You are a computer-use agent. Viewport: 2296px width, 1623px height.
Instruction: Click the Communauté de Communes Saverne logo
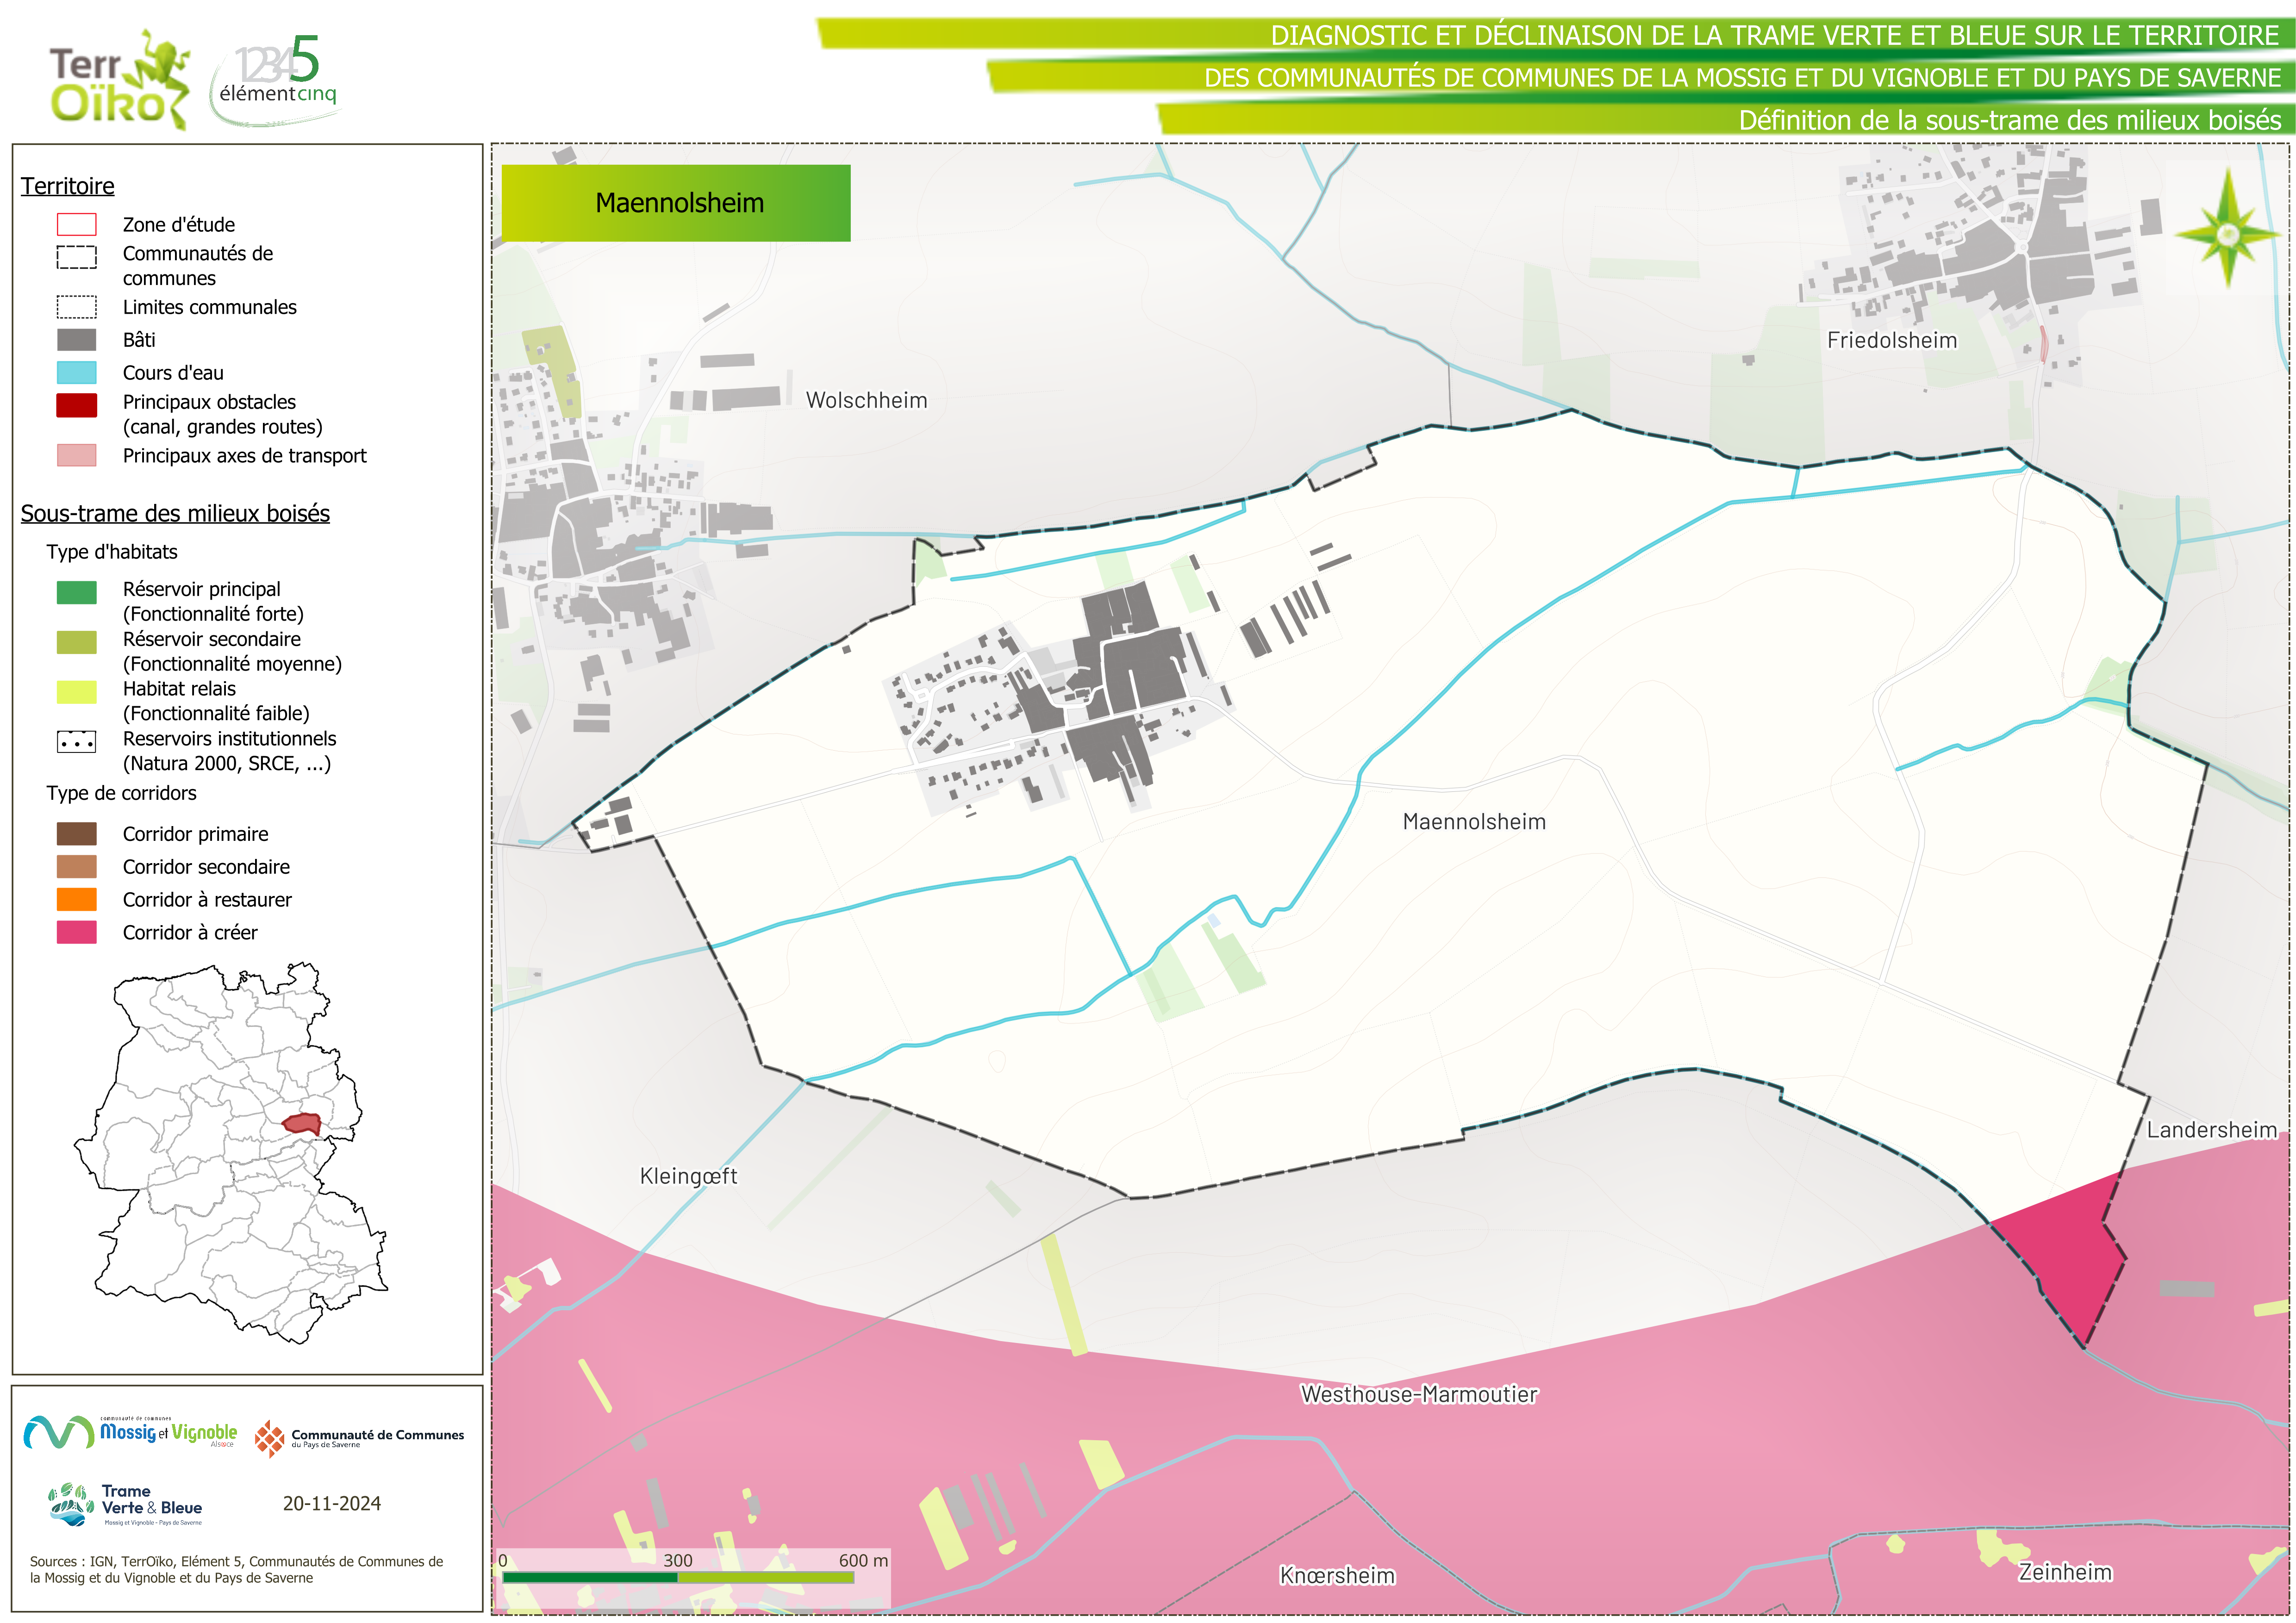(360, 1437)
